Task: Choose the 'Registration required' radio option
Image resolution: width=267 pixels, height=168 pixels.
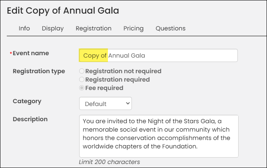Action: (82, 79)
